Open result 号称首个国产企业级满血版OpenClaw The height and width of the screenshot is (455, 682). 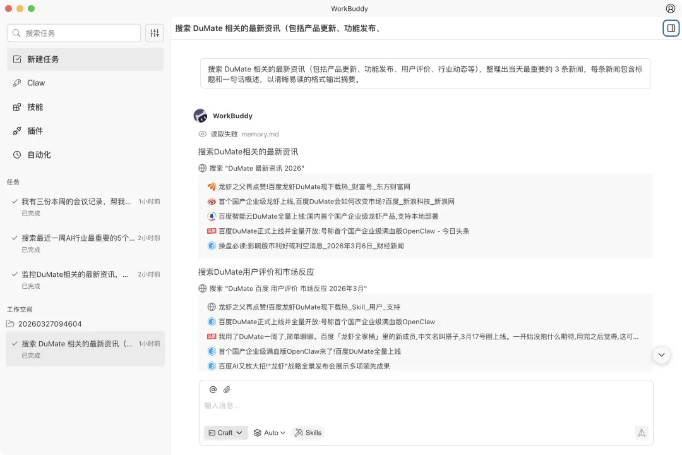pos(326,322)
